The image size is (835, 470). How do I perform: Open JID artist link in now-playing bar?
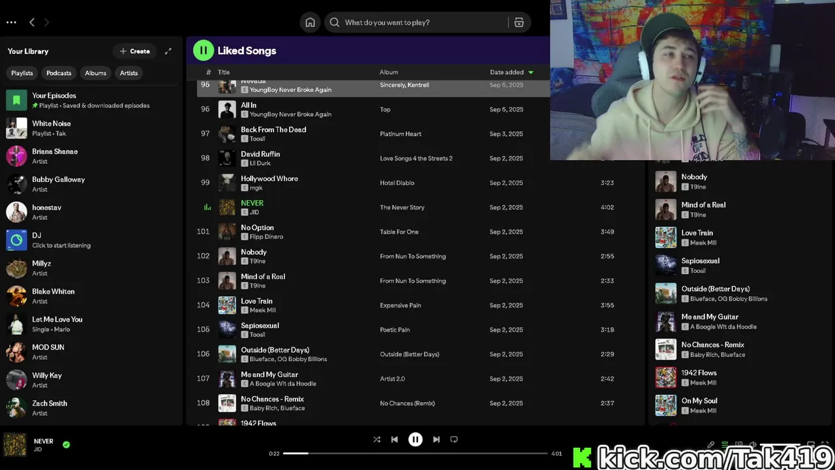click(x=38, y=450)
